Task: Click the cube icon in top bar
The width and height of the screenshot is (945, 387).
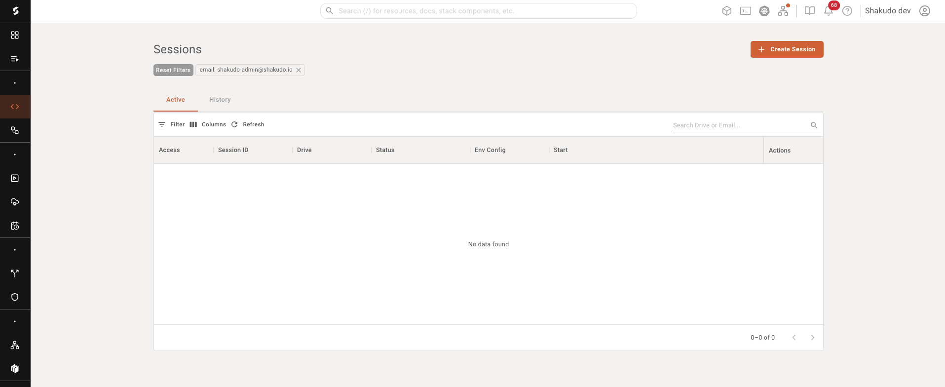Action: [x=727, y=11]
